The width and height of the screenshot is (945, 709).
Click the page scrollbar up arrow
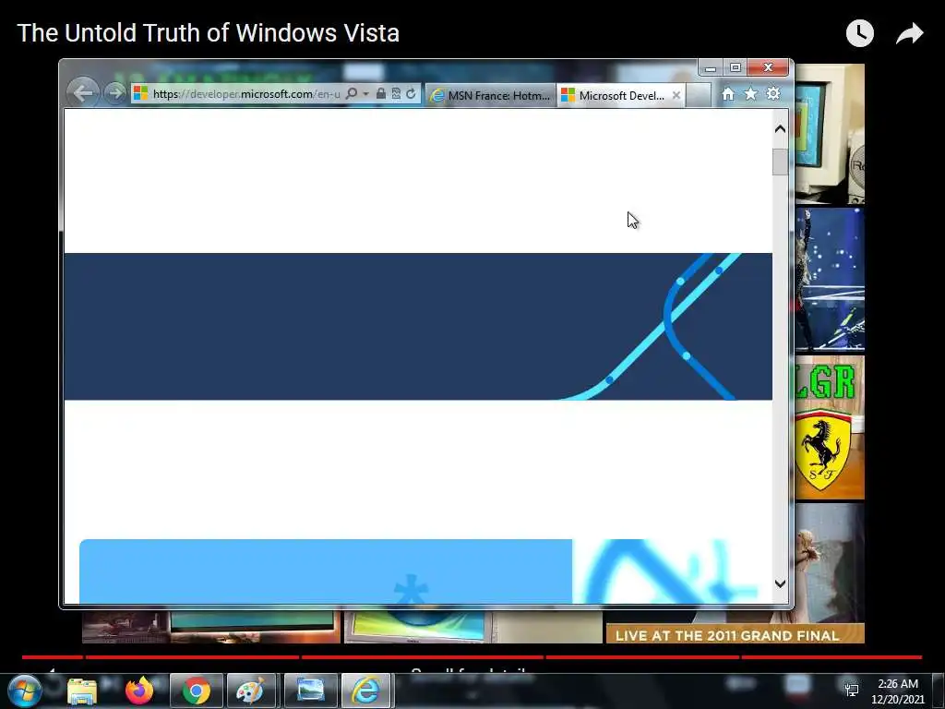[780, 128]
